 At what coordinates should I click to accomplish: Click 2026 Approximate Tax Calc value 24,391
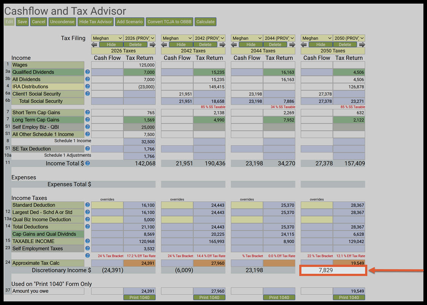(139, 263)
